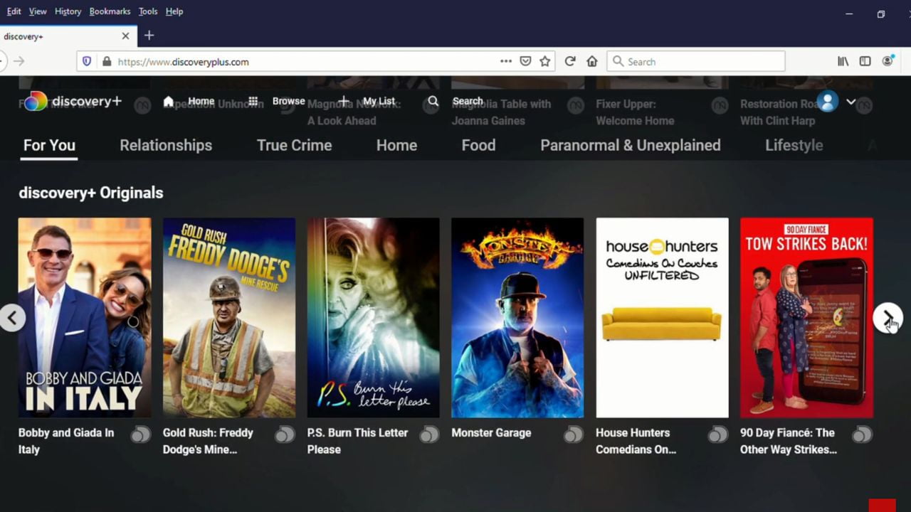The image size is (911, 512).
Task: Open a new browser tab
Action: point(149,36)
